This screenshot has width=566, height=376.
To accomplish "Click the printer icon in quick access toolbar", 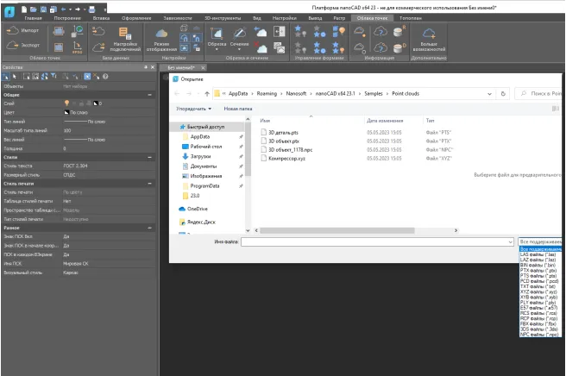I will 91,9.
